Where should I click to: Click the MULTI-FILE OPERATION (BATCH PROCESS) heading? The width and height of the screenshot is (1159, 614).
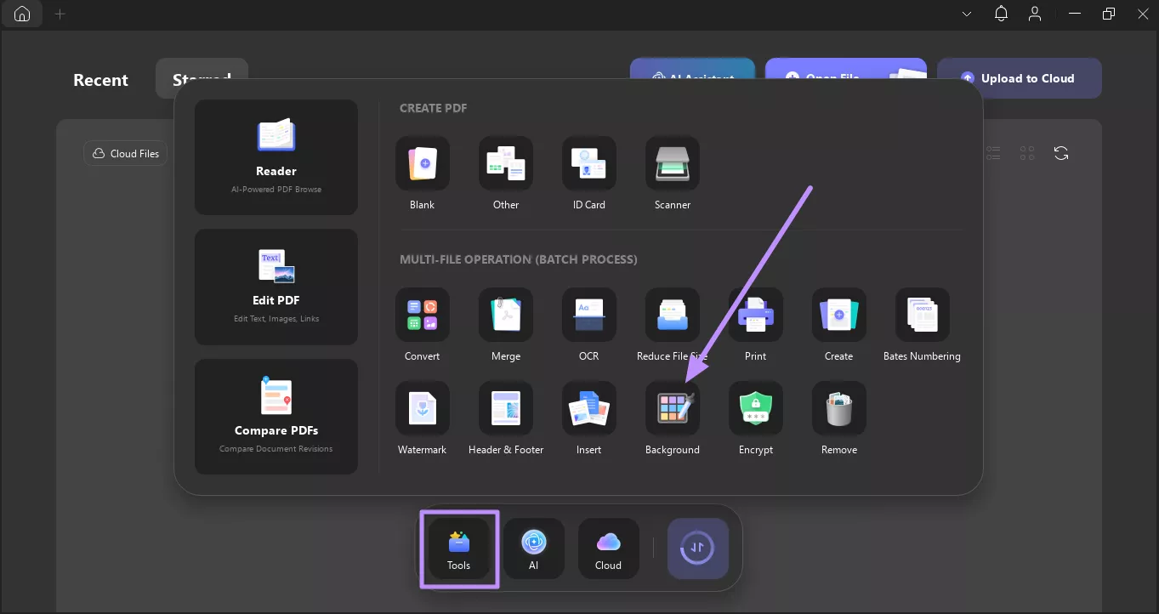pyautogui.click(x=519, y=259)
